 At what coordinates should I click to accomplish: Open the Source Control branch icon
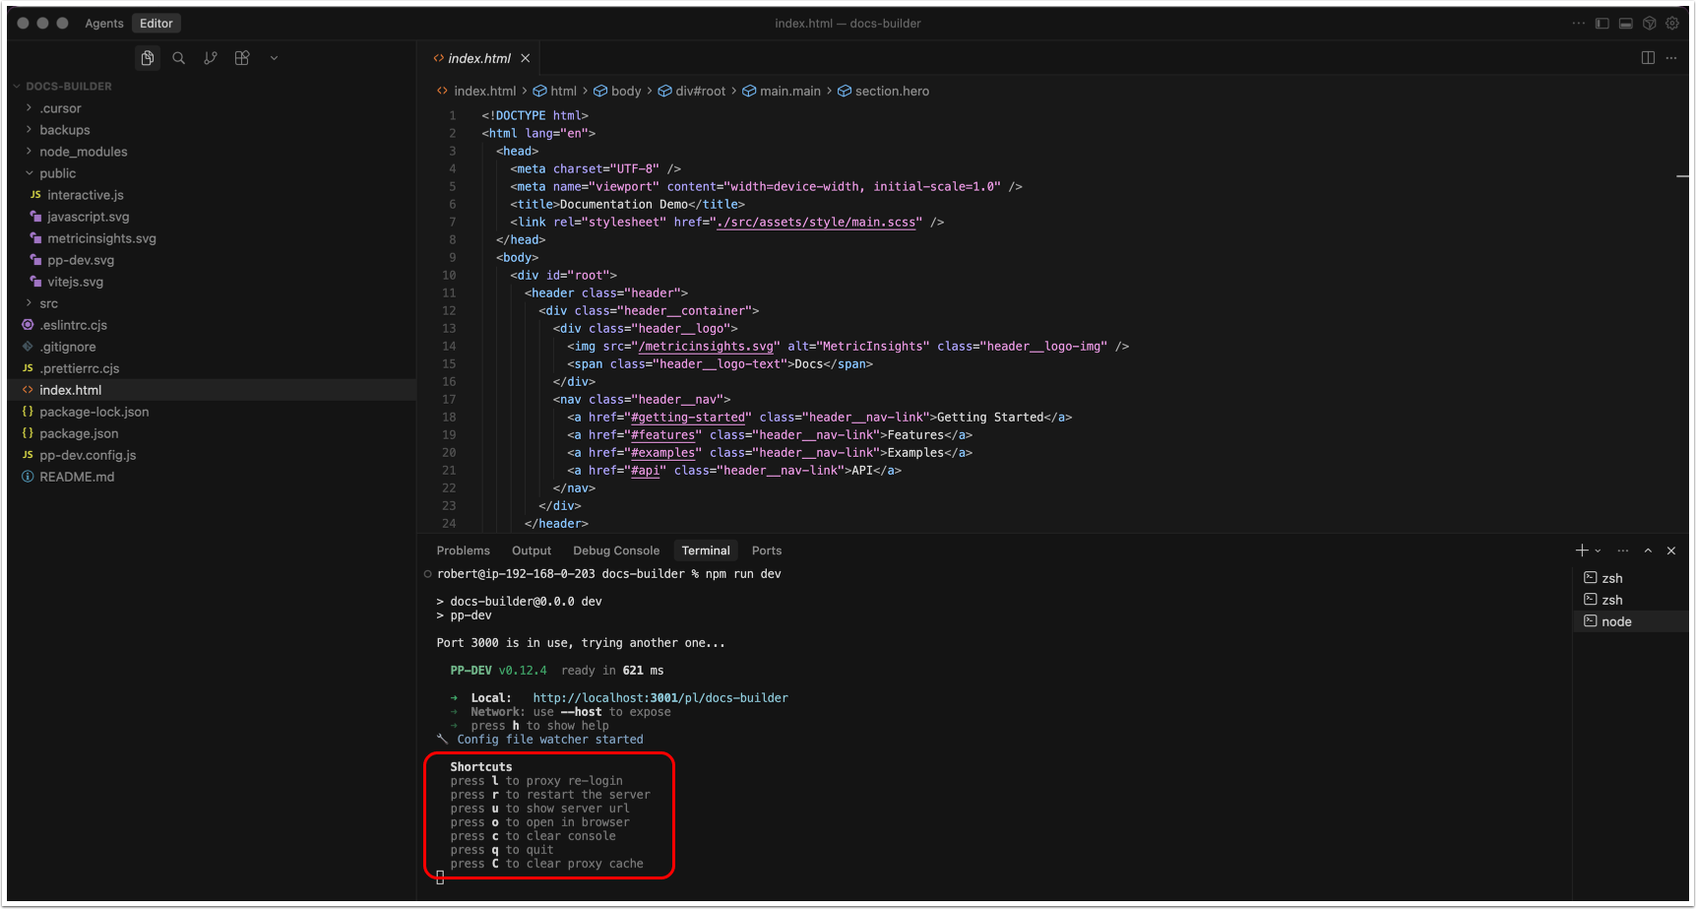pyautogui.click(x=211, y=58)
